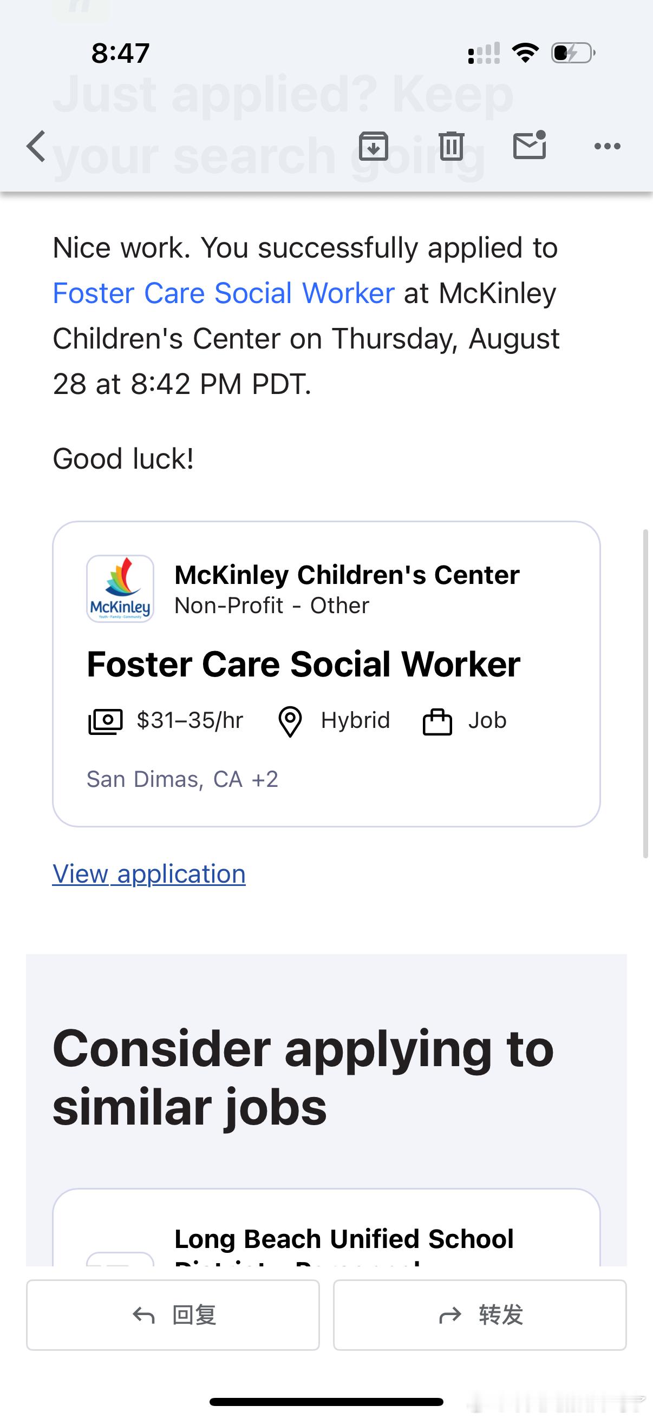The height and width of the screenshot is (1419, 653).
Task: Open the Foster Care Social Worker link
Action: (x=223, y=293)
